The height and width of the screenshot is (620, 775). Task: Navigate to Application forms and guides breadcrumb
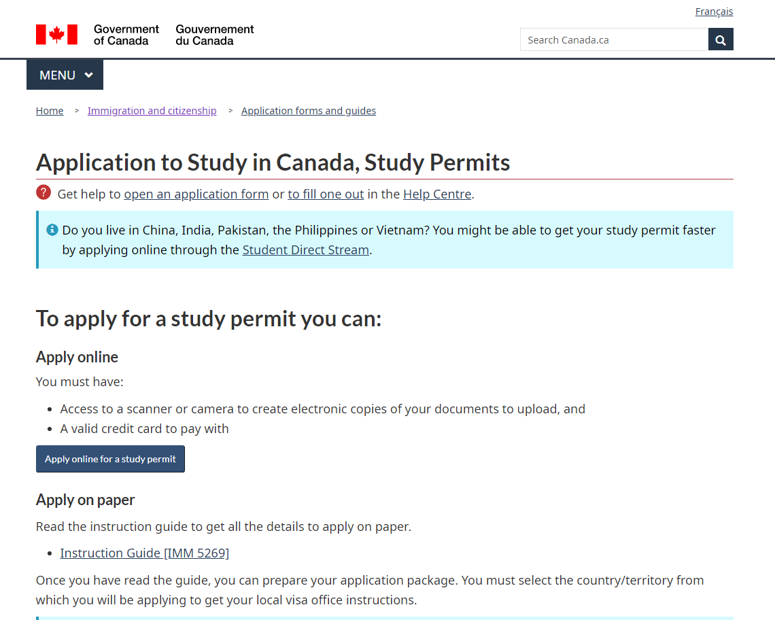pyautogui.click(x=308, y=111)
